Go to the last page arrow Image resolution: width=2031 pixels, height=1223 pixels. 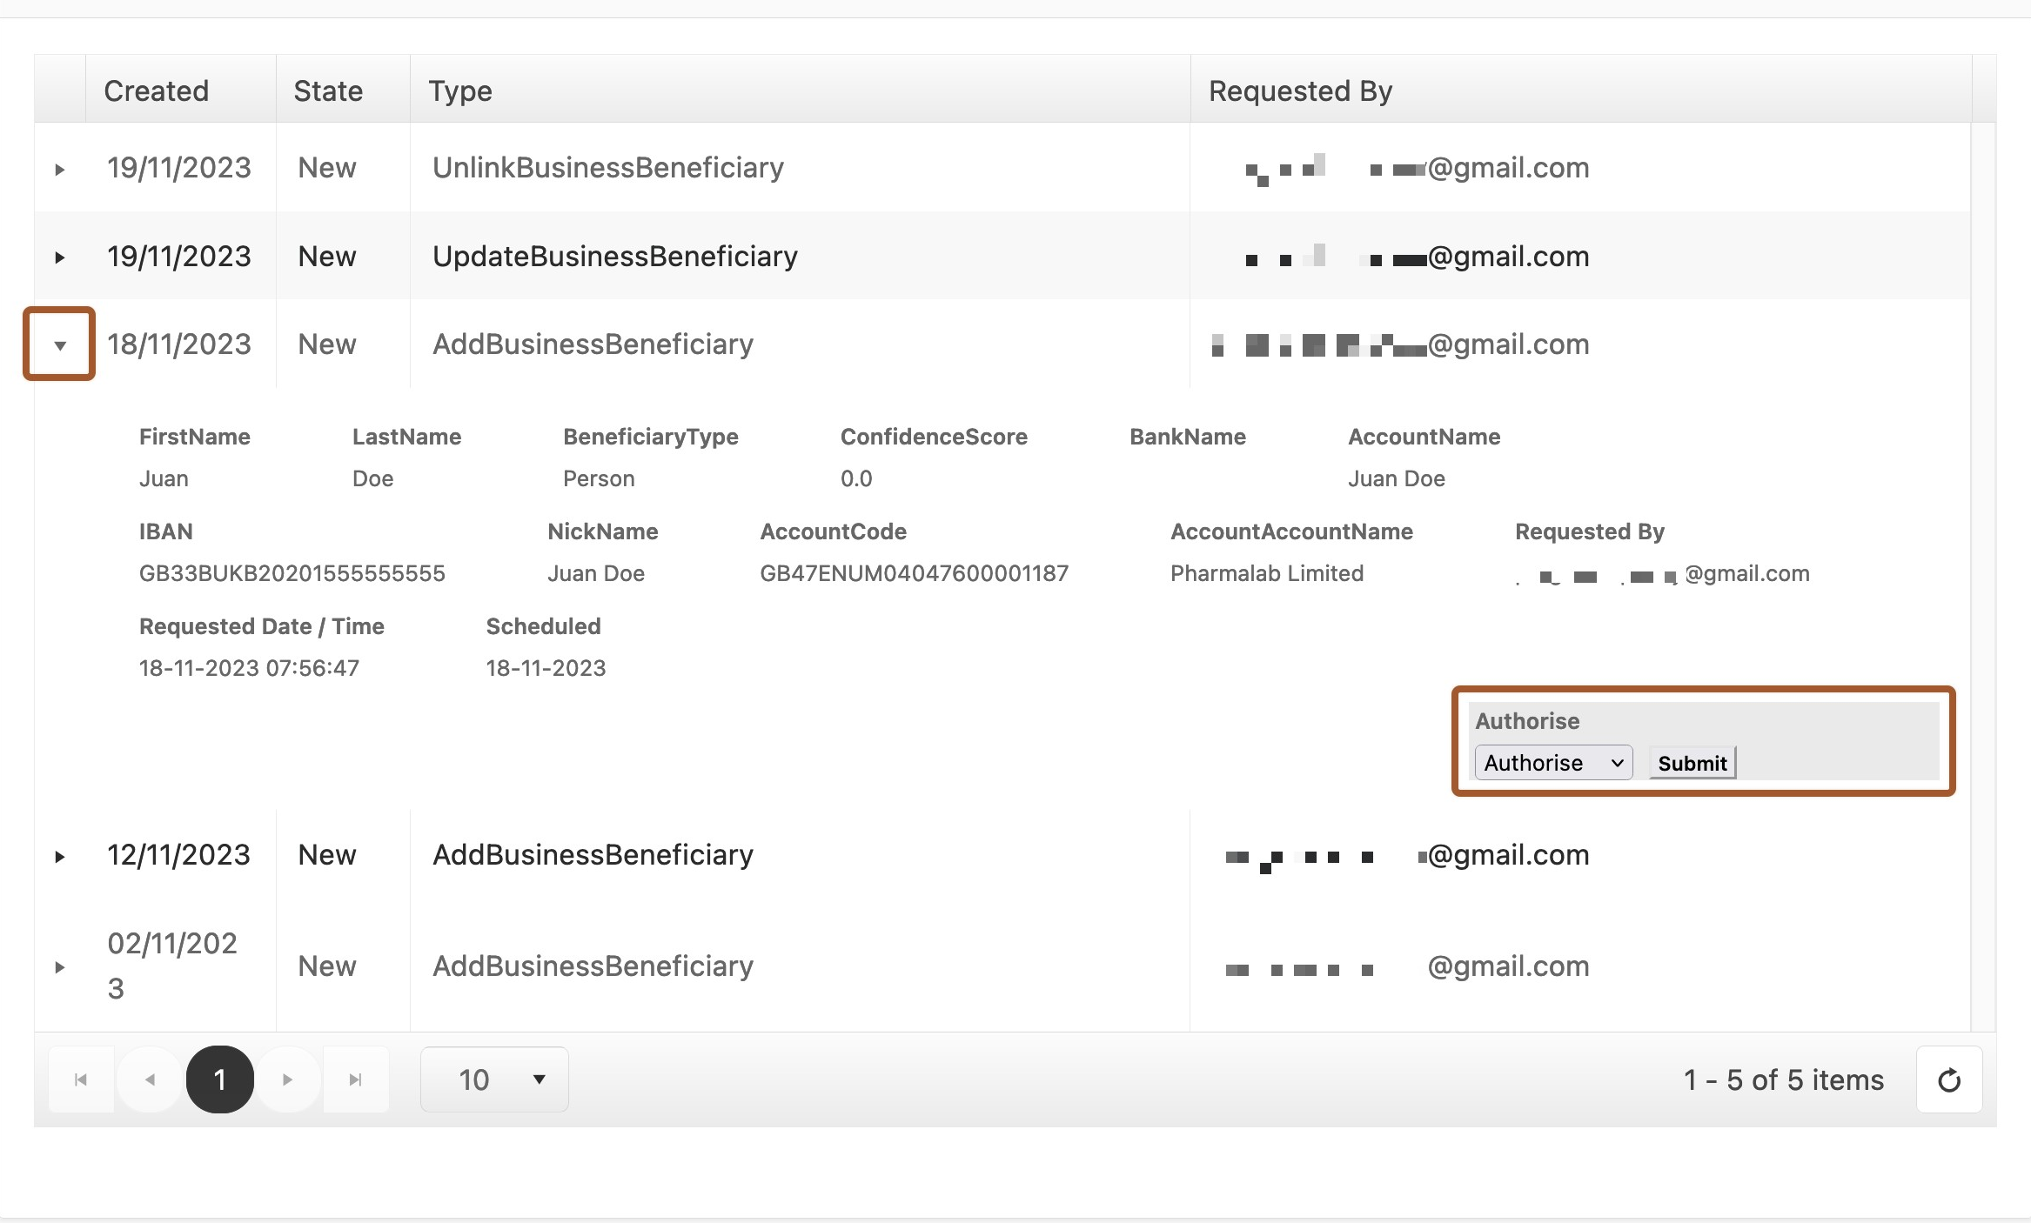pos(355,1079)
